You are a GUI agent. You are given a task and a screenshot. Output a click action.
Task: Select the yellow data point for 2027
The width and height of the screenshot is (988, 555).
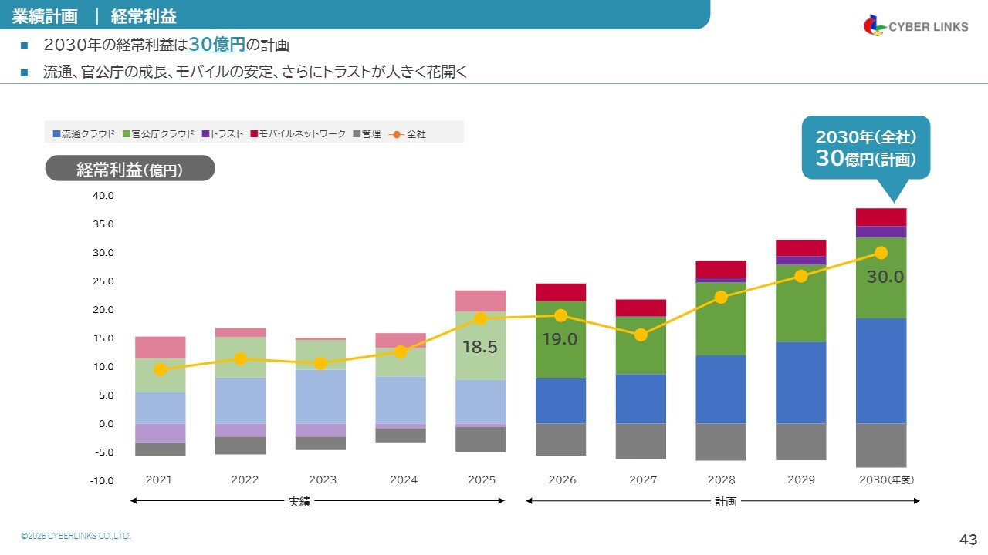tap(641, 335)
